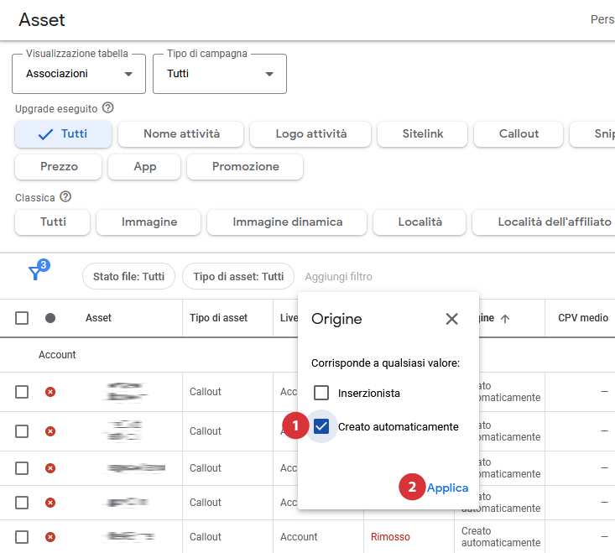Viewport: 615px width, 553px height.
Task: Click the CPV medio column header
Action: 583,318
